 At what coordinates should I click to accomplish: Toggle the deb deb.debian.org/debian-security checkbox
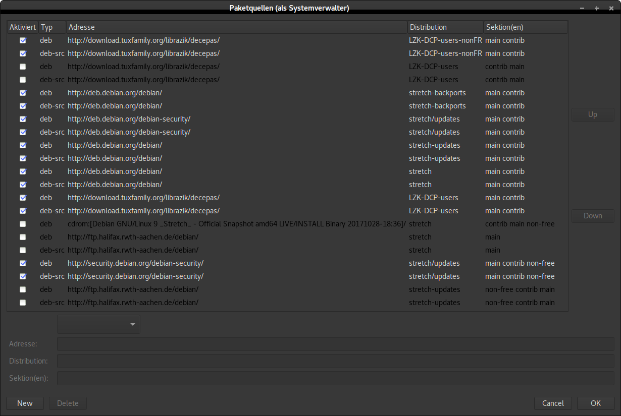pos(23,119)
